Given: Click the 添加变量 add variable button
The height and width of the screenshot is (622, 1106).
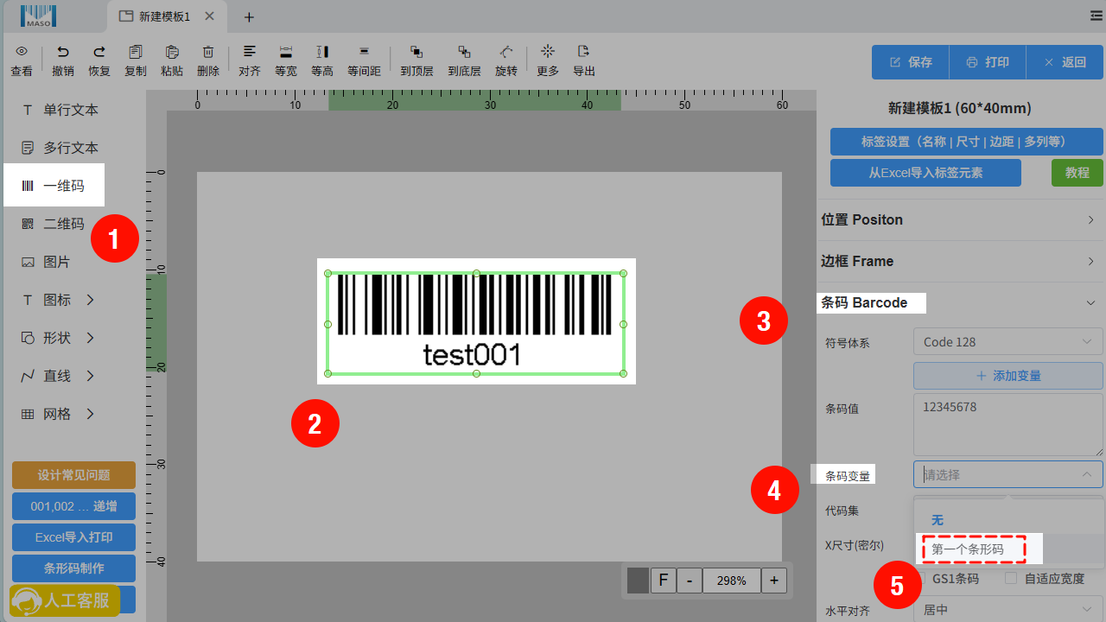Looking at the screenshot, I should pyautogui.click(x=1008, y=376).
